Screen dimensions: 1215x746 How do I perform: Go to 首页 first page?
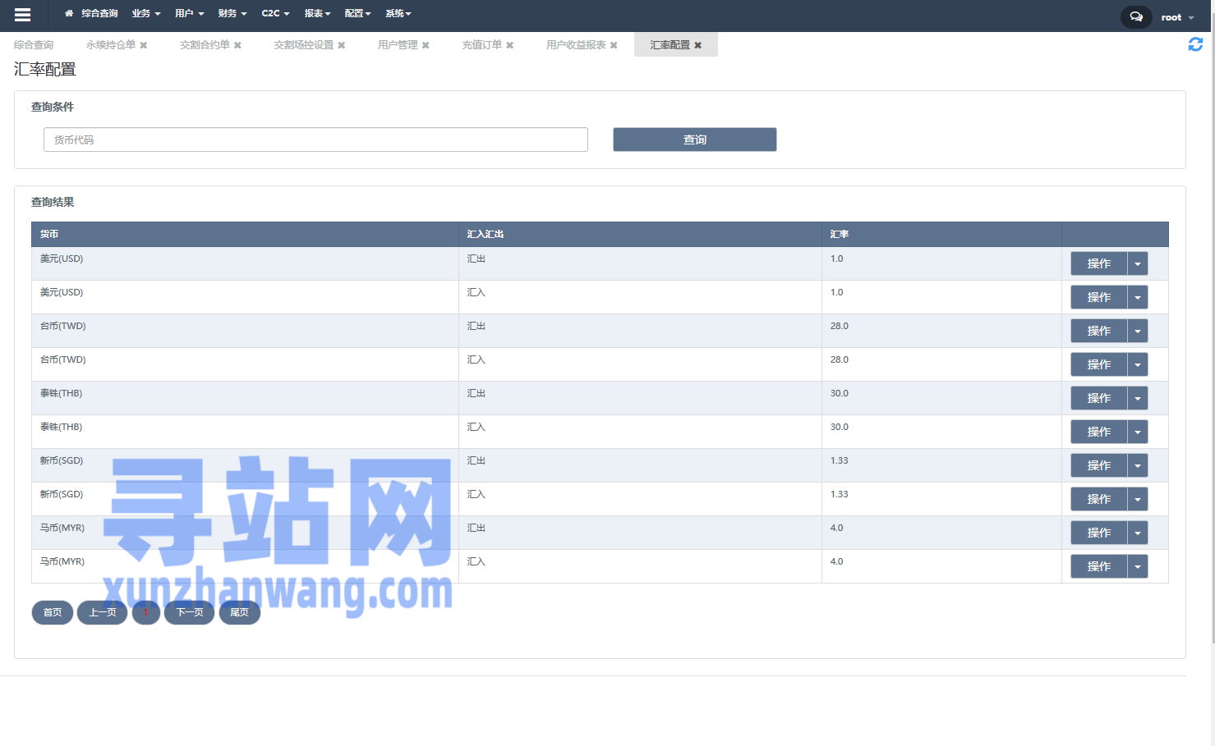53,612
